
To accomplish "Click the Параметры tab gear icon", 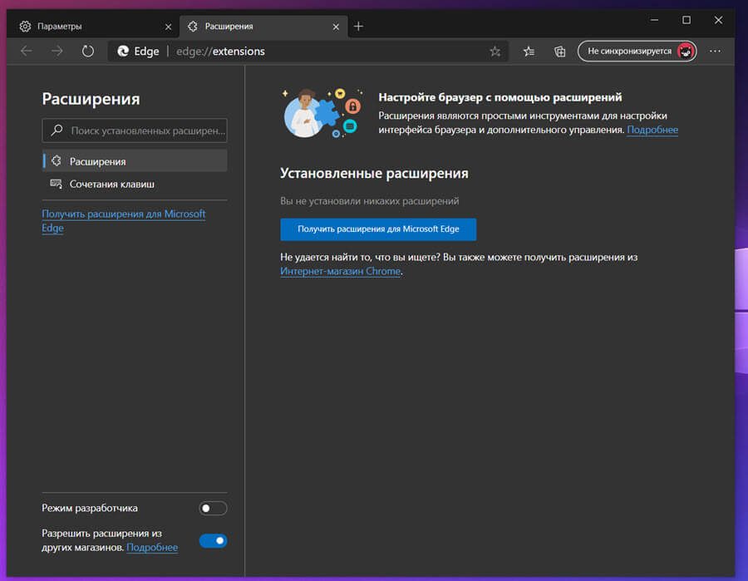I will click(25, 27).
